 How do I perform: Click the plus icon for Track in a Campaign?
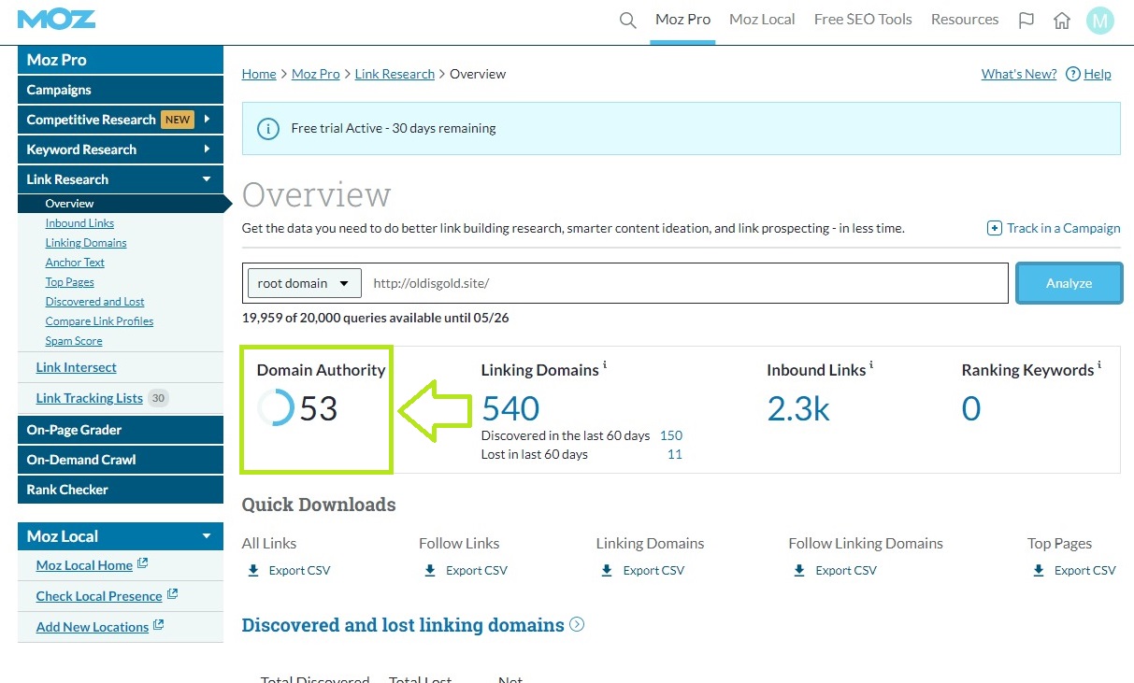[995, 228]
